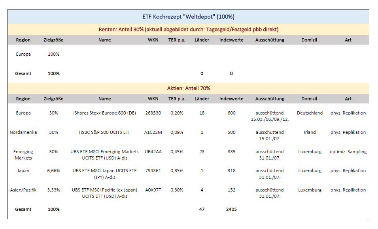Select the name HSBC S&P 500 UCITS ETF
This screenshot has height=229, width=378.
(105, 132)
